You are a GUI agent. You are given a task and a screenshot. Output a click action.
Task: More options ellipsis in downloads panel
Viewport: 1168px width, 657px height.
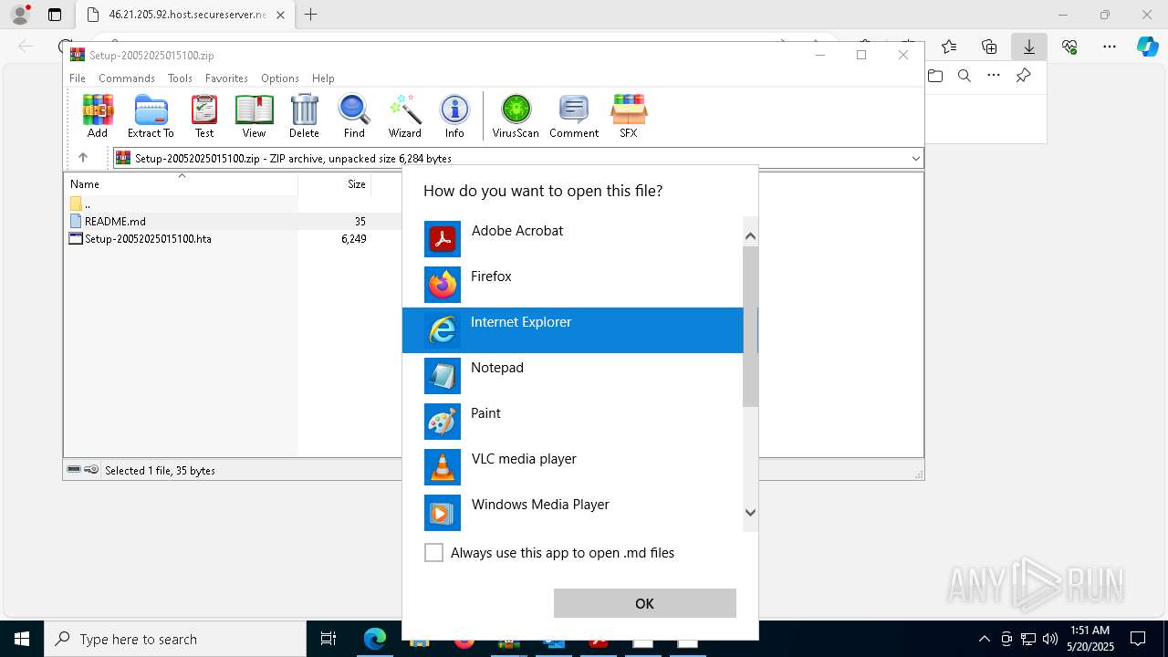click(x=994, y=76)
